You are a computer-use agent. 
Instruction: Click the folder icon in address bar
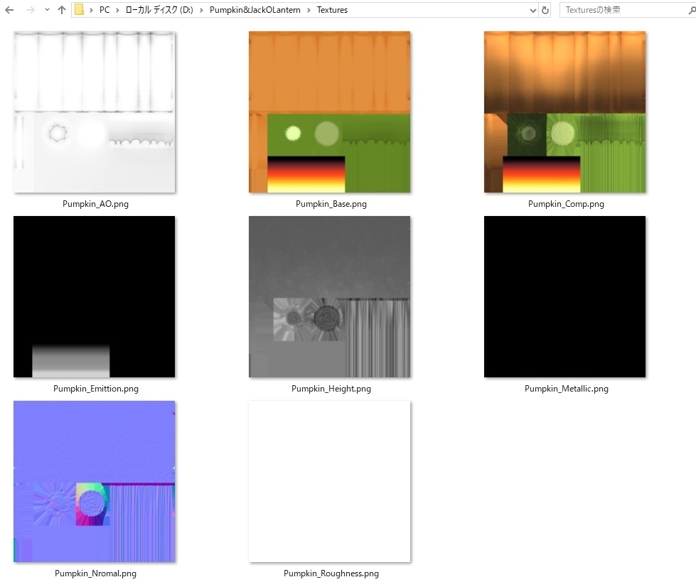click(79, 10)
